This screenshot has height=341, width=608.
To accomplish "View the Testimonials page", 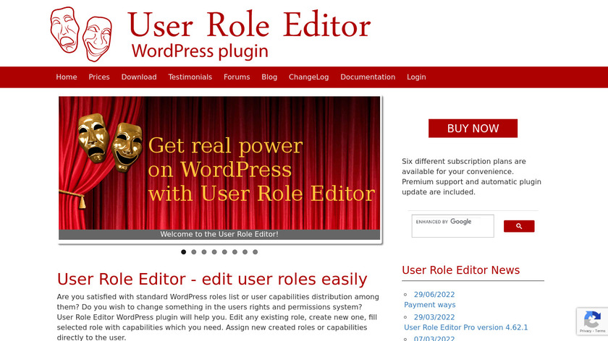I will pyautogui.click(x=190, y=77).
